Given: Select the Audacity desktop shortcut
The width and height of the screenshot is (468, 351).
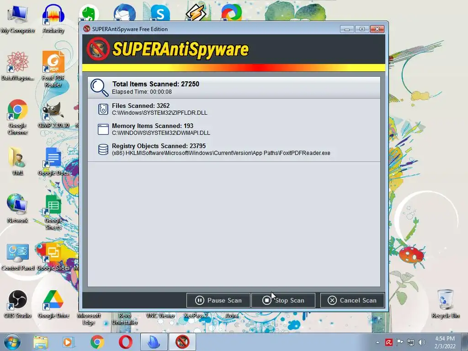Looking at the screenshot, I should [53, 18].
